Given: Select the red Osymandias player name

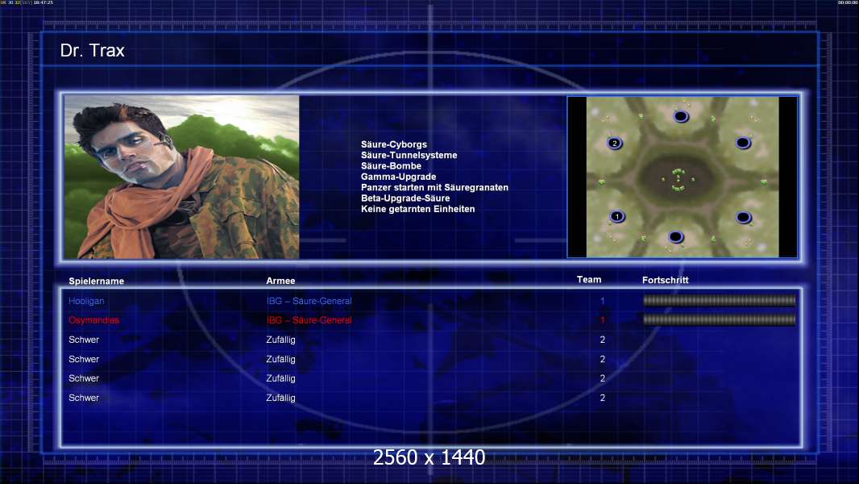Looking at the screenshot, I should coord(93,320).
